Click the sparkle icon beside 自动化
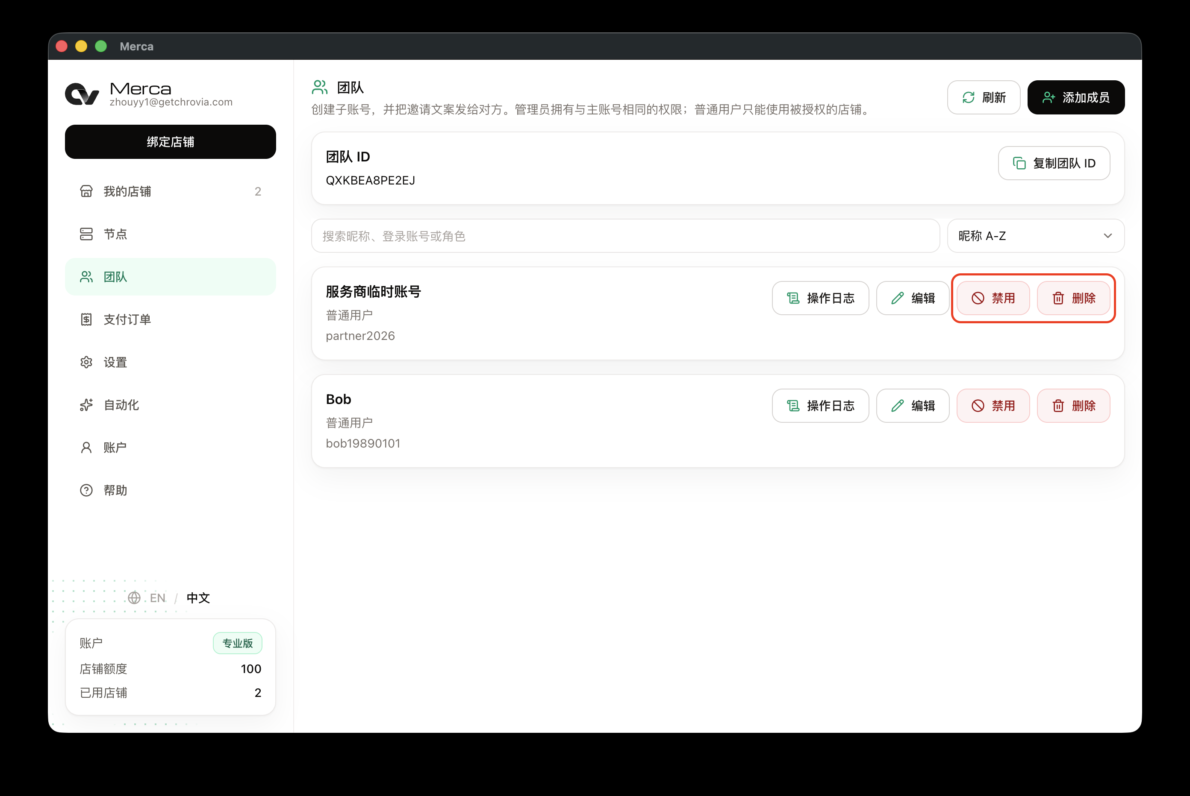Screen dimensions: 1190x796 coord(86,404)
